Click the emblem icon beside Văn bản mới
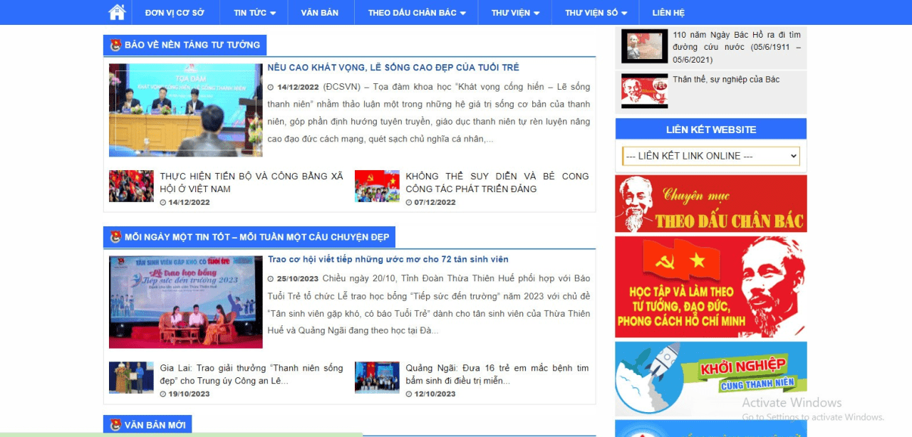The height and width of the screenshot is (437, 912). [x=115, y=425]
